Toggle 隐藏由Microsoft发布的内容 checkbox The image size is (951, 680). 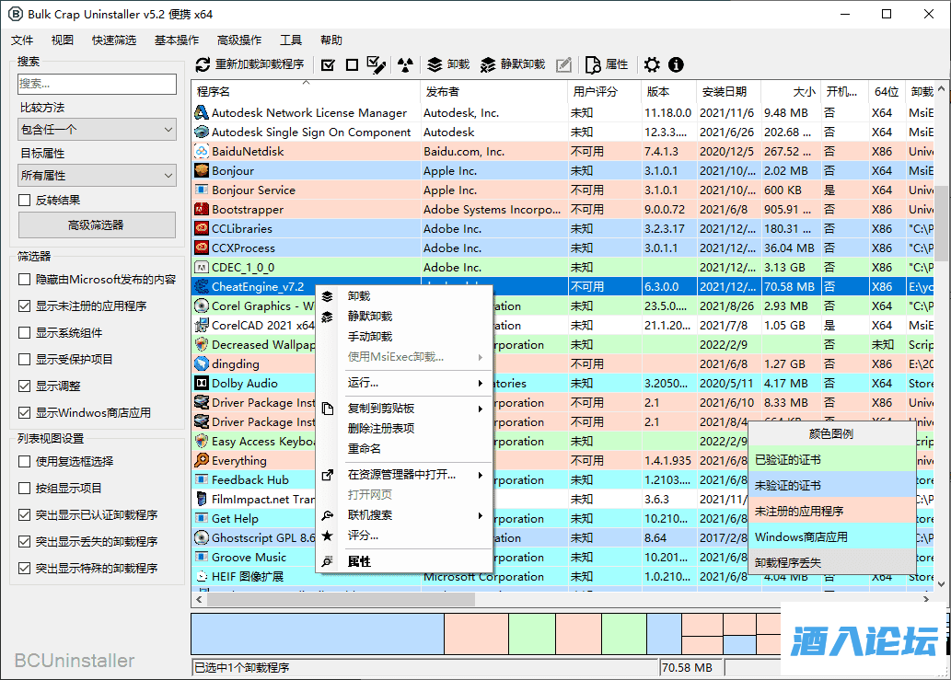(25, 279)
